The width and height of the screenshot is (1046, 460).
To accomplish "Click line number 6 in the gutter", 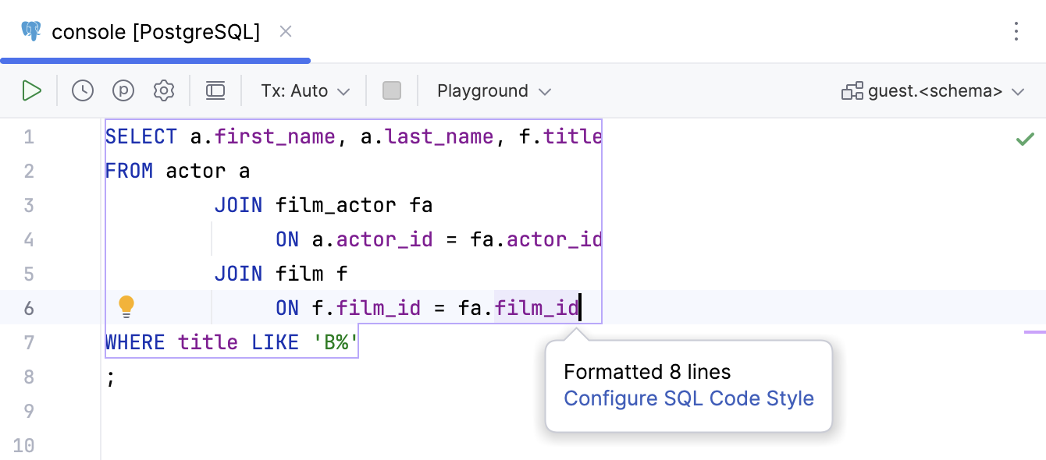I will [29, 308].
